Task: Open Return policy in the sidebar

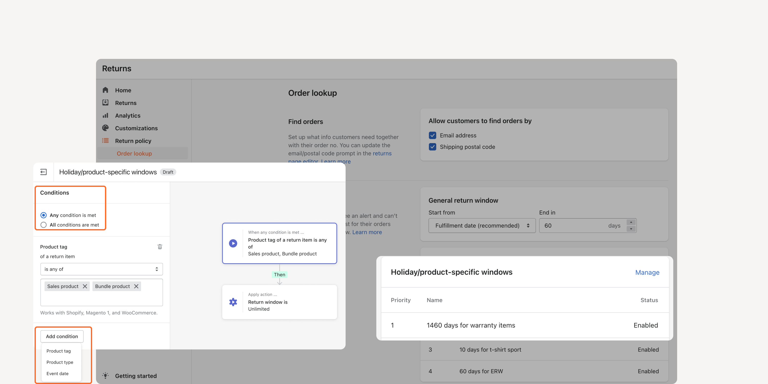Action: tap(133, 141)
